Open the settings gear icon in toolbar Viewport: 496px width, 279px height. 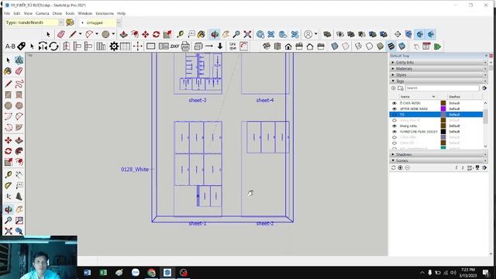point(114,46)
